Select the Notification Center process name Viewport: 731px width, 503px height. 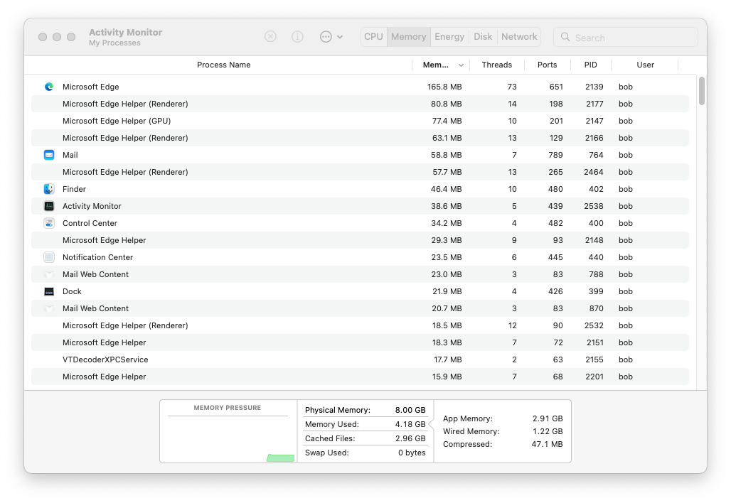click(98, 257)
